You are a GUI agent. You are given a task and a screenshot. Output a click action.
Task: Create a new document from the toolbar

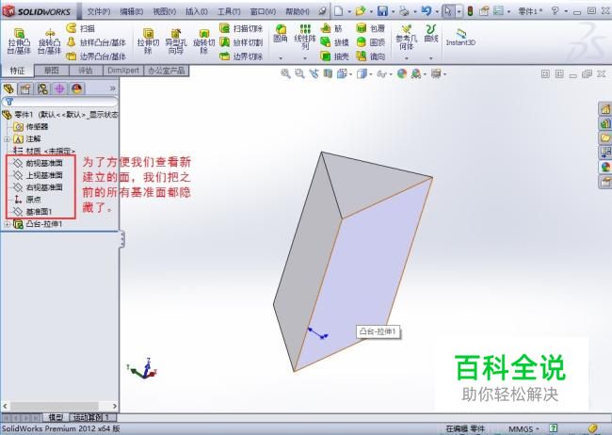pyautogui.click(x=338, y=11)
